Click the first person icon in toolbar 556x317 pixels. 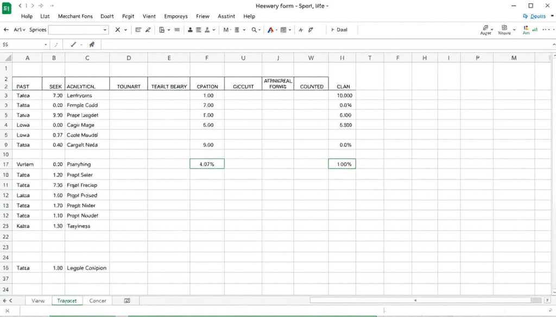190,30
